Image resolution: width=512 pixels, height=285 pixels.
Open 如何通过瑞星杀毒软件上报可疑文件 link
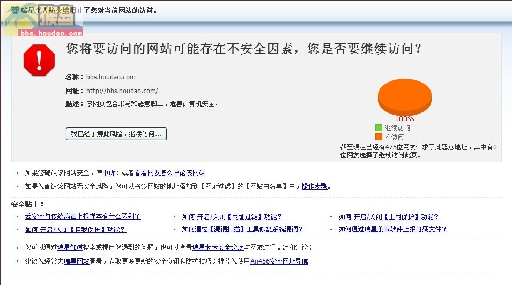(393, 229)
